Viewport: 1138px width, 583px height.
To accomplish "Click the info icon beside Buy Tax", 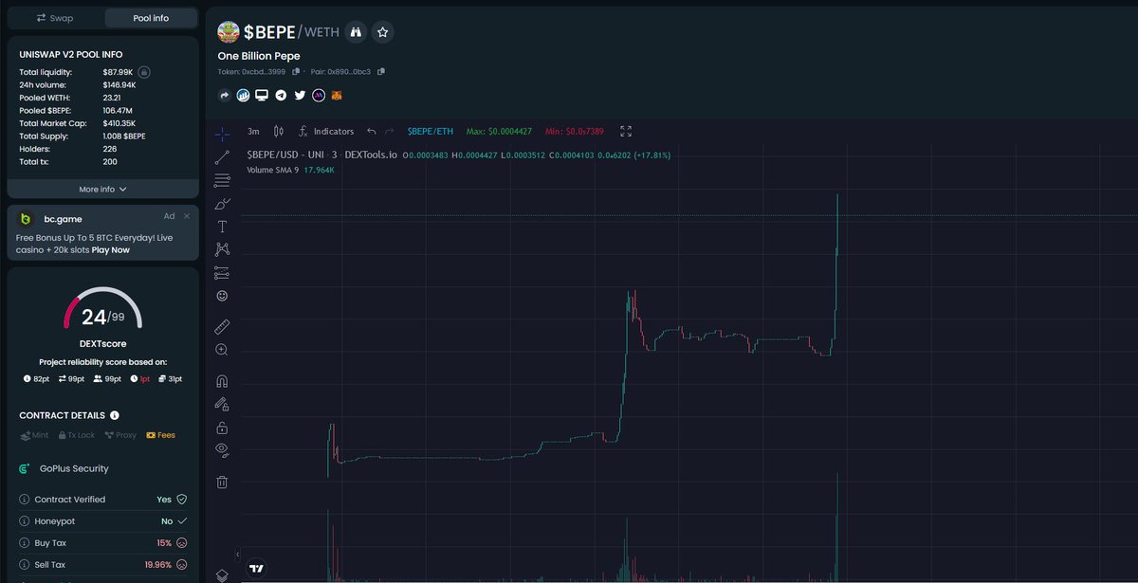I will pos(24,543).
